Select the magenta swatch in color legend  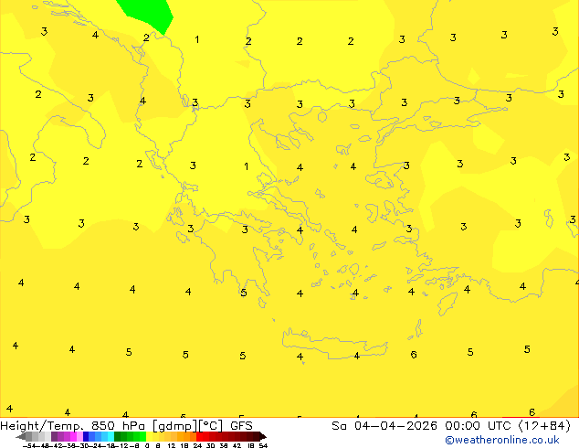pyautogui.click(x=73, y=436)
